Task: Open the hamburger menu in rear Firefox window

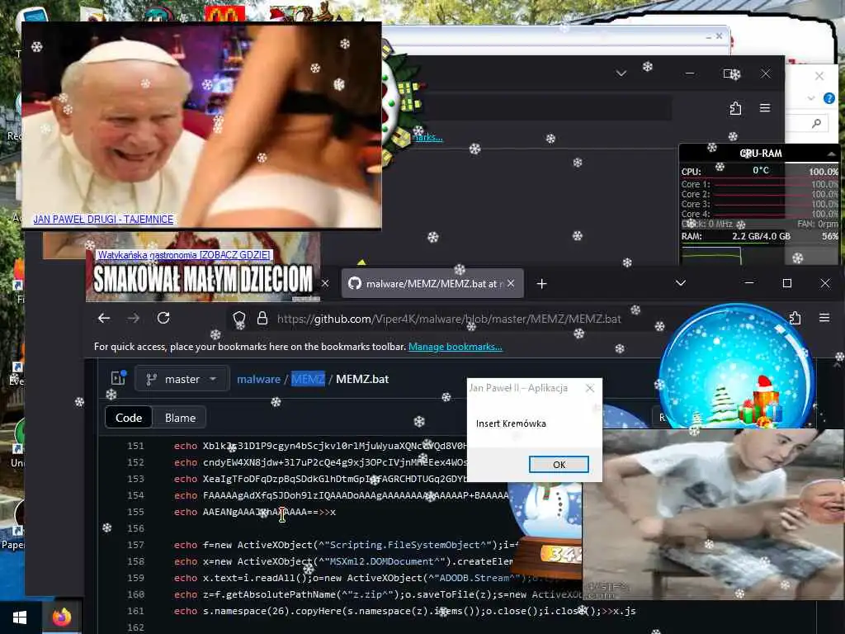Action: (765, 108)
